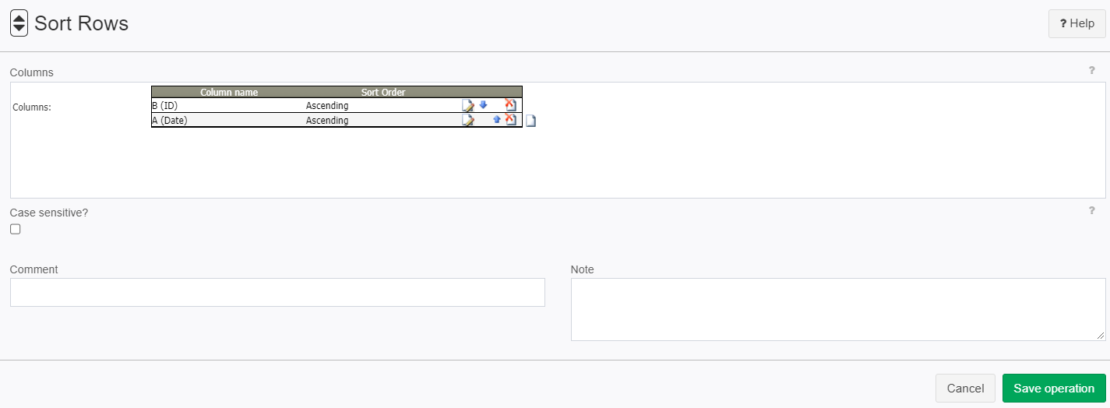Click the Sort Rows title icon
Image resolution: width=1110 pixels, height=408 pixels.
pyautogui.click(x=19, y=23)
